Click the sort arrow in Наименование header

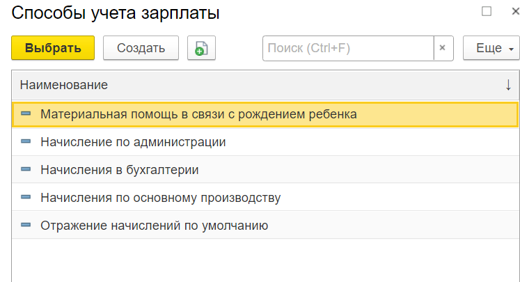click(508, 85)
